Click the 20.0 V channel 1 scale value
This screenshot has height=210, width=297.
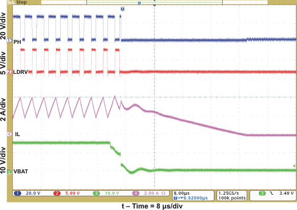[33, 193]
